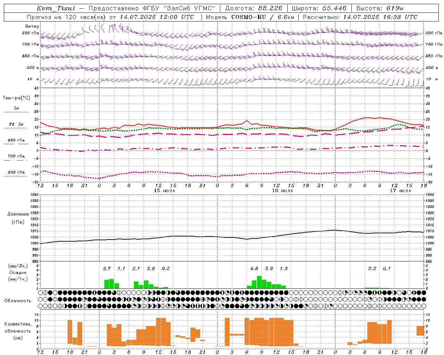This screenshot has width=444, height=355.
Task: Click the 2.8 precipitation total
Action: pos(151,268)
